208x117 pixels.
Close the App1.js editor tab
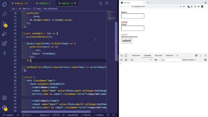coord(75,3)
